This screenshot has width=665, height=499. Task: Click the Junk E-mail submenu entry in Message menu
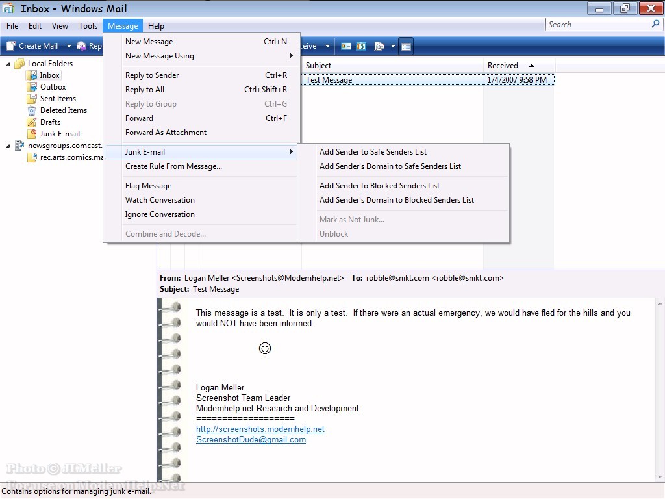pyautogui.click(x=201, y=152)
